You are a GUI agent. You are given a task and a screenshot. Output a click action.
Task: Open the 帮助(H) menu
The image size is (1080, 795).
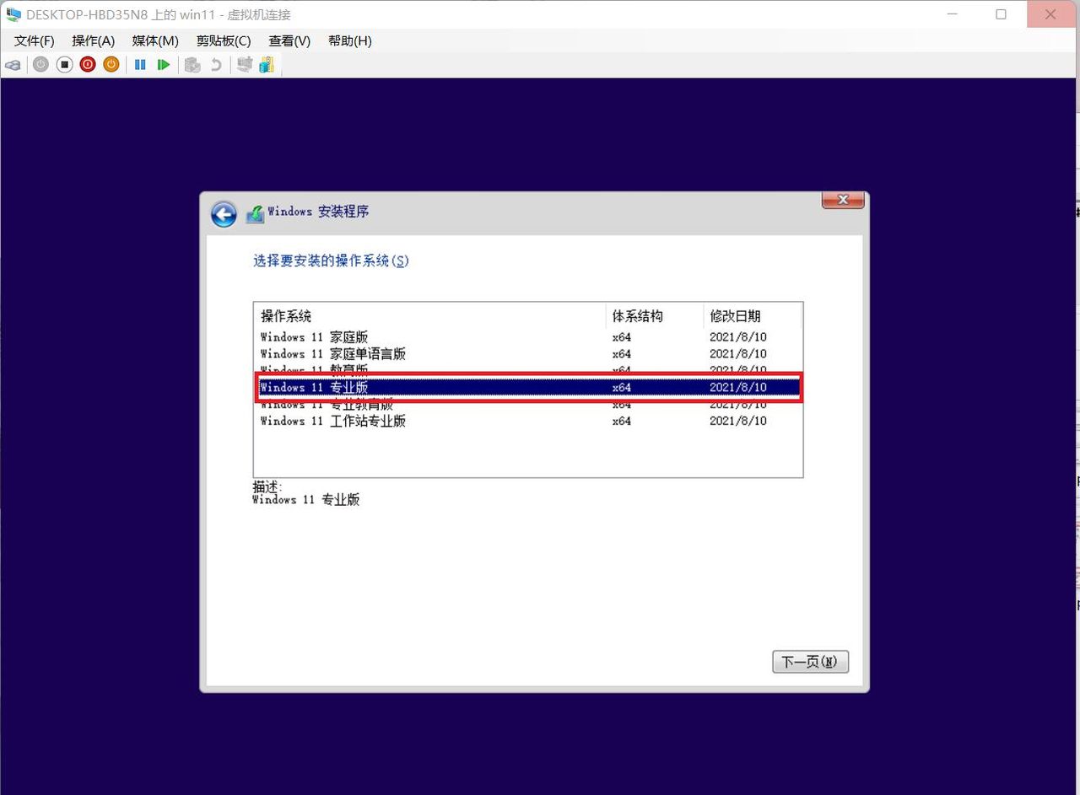click(349, 40)
